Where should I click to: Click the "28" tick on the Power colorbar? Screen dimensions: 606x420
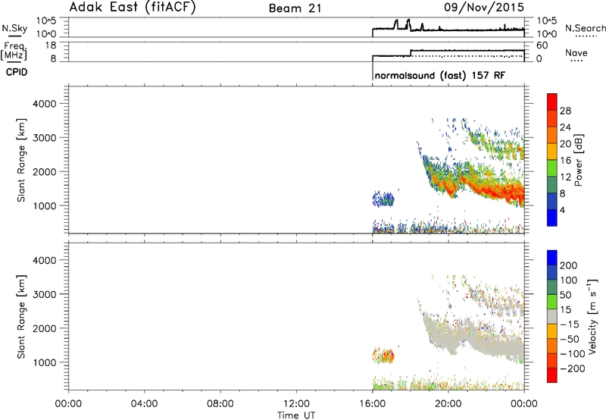[x=565, y=111]
